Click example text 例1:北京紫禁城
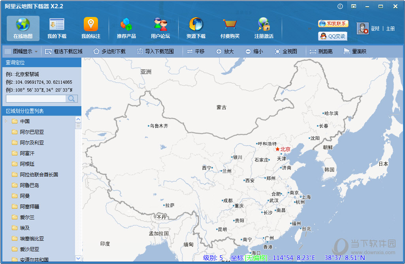Screen dimensions: 405x264 [23, 75]
